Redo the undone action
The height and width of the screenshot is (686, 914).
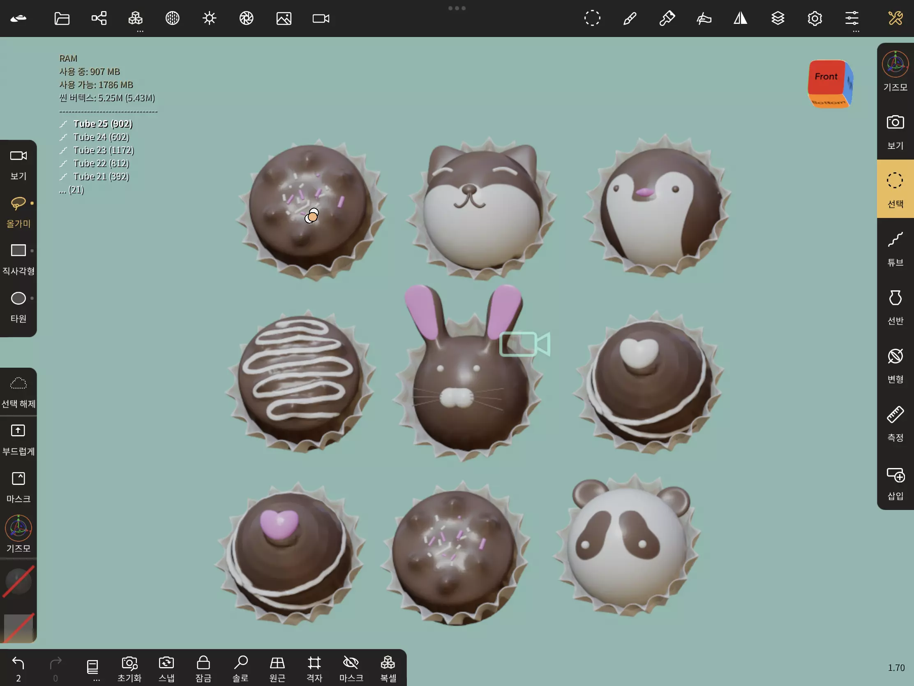pos(55,668)
